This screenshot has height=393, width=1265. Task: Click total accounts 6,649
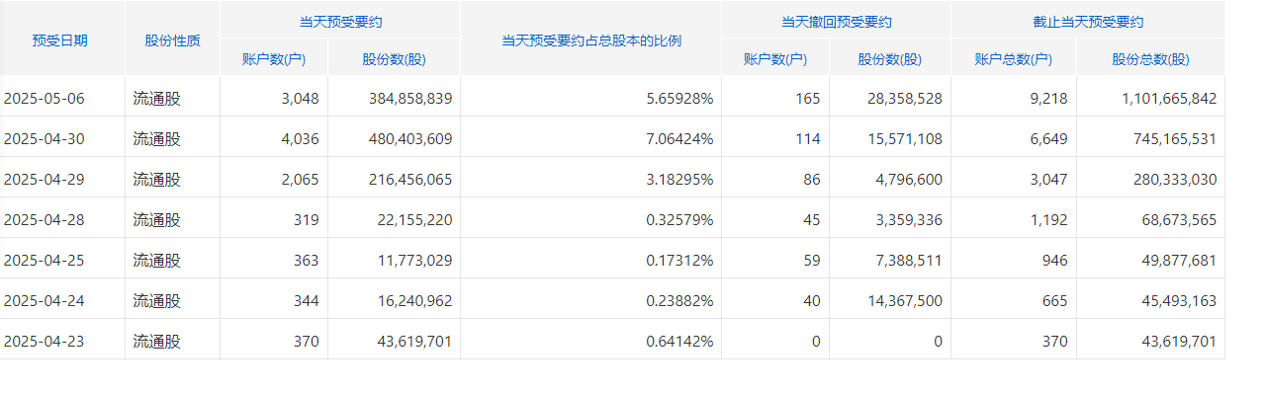(1049, 138)
